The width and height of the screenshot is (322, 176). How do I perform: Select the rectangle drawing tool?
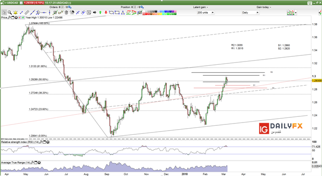click(117, 12)
